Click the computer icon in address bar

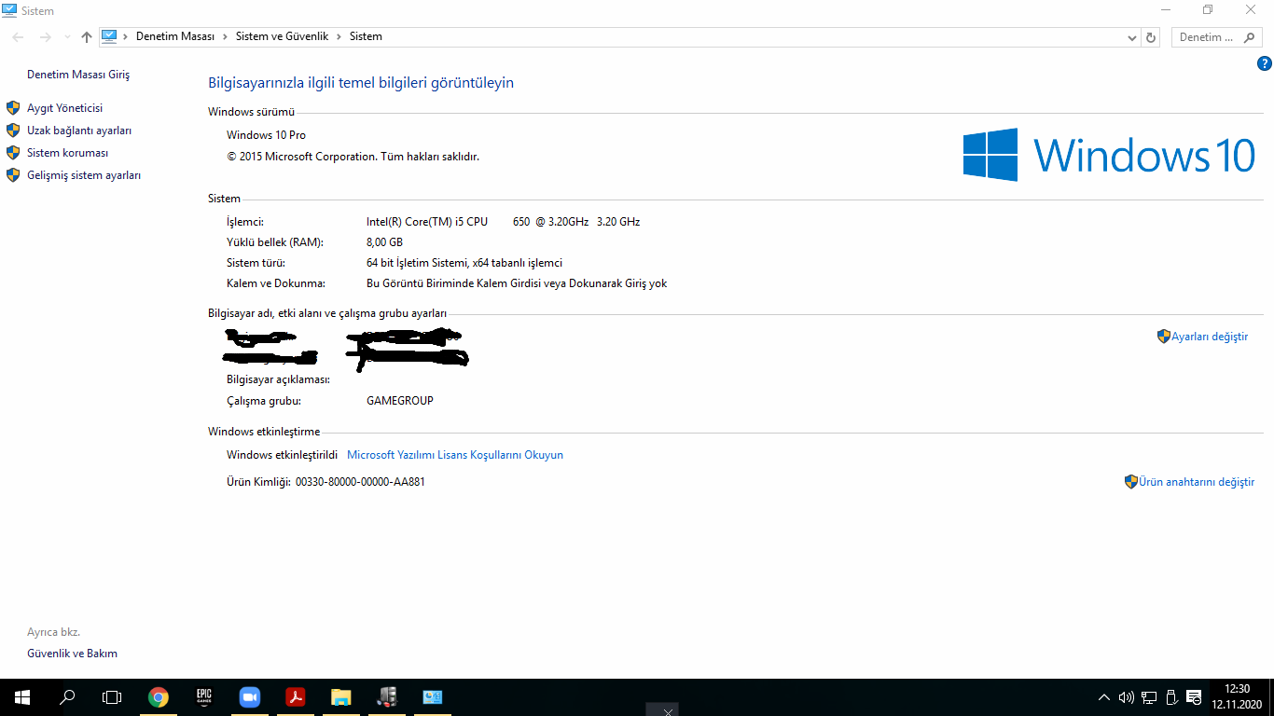point(109,36)
